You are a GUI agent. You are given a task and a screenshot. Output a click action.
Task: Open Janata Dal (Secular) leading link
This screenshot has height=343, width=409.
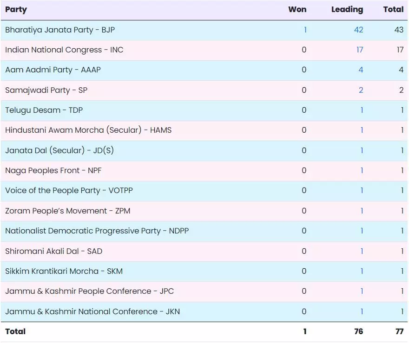[x=362, y=150]
